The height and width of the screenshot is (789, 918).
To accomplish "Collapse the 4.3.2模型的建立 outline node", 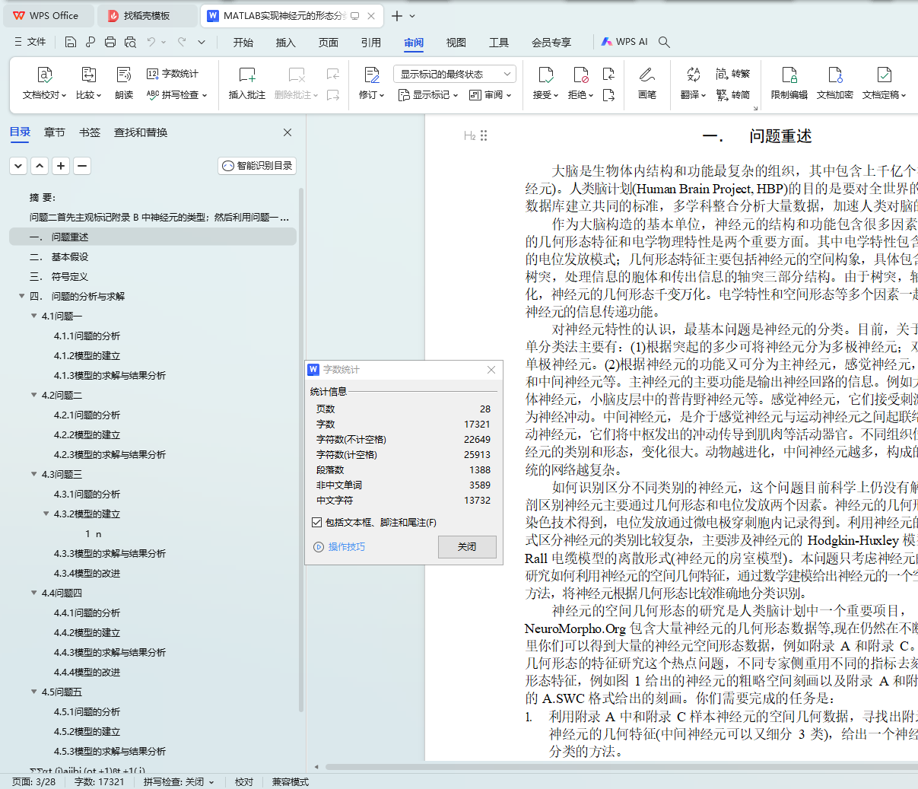I will coord(46,514).
